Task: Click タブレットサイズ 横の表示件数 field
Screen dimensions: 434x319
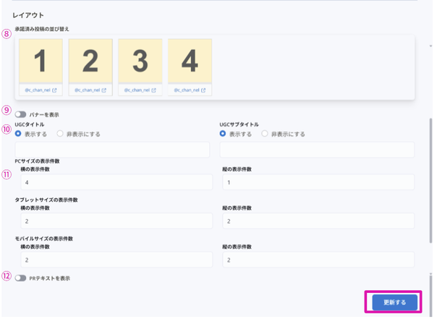Action: [x=116, y=221]
